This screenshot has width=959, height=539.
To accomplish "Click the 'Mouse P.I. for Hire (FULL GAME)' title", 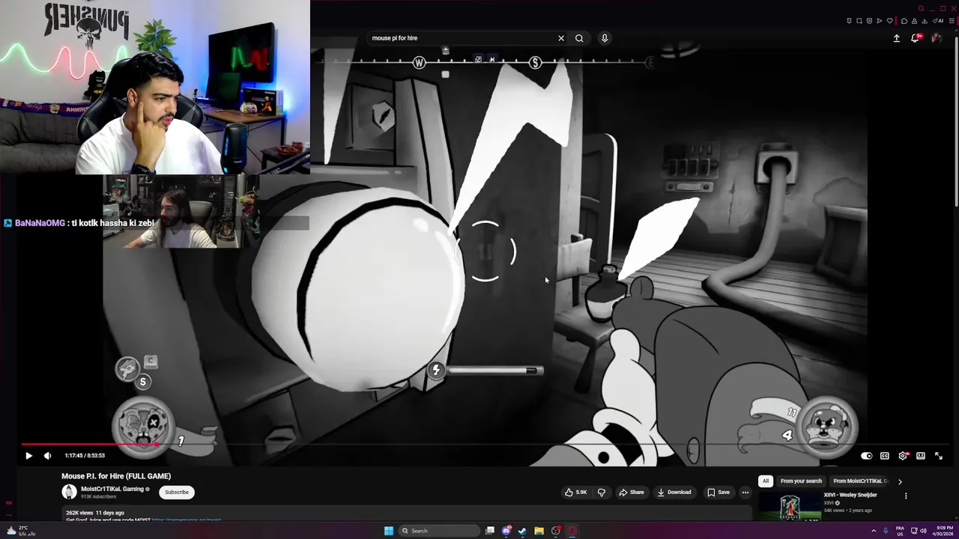I will click(116, 476).
